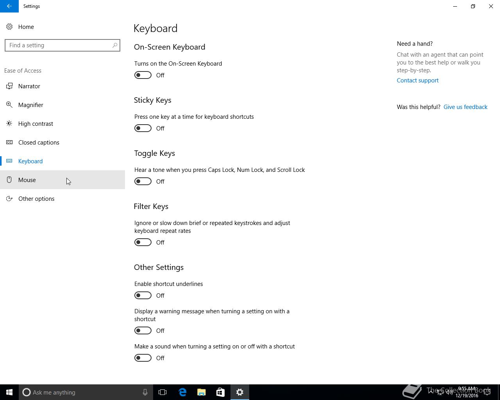This screenshot has width=500, height=400.
Task: Click the Give us feedback link
Action: 465,107
